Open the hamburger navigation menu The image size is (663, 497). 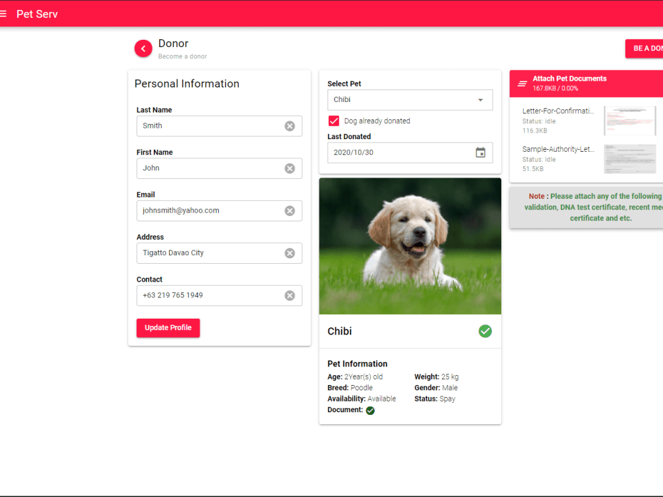pyautogui.click(x=5, y=13)
